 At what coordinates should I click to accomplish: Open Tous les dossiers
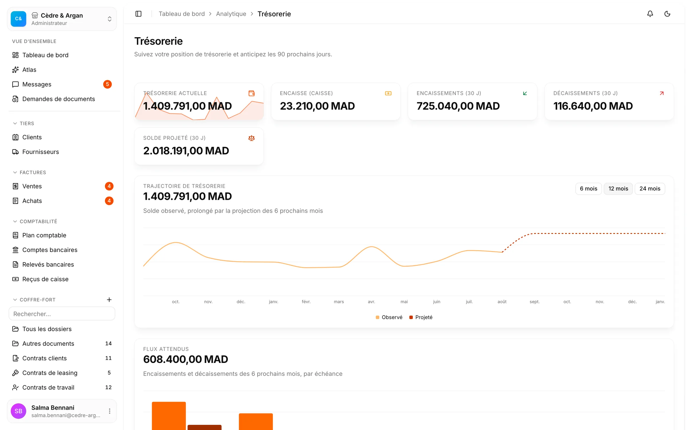point(62,329)
